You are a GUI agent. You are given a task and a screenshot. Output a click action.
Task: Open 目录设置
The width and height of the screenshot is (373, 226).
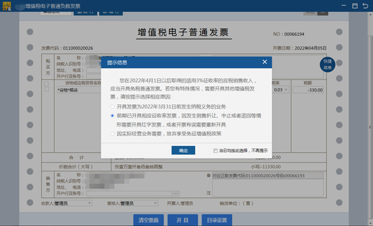(217, 220)
